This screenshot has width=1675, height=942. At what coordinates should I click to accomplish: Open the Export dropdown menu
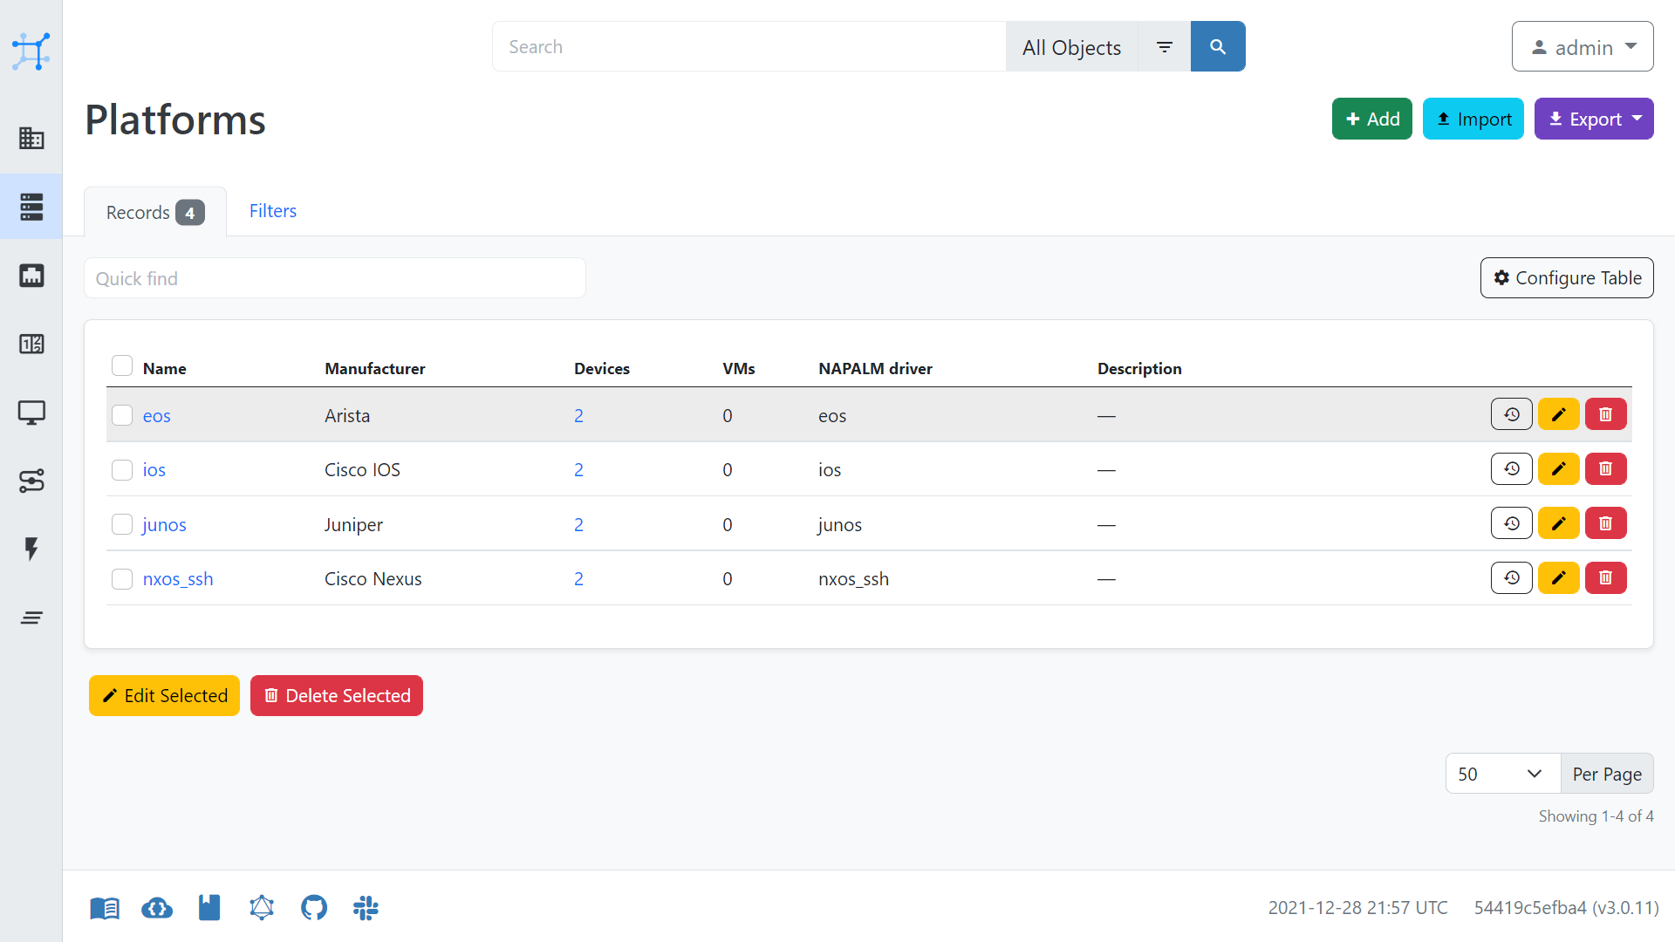click(1593, 119)
